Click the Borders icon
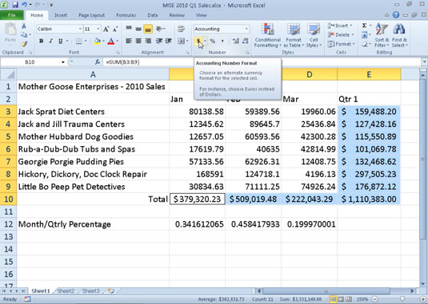 pos(79,41)
